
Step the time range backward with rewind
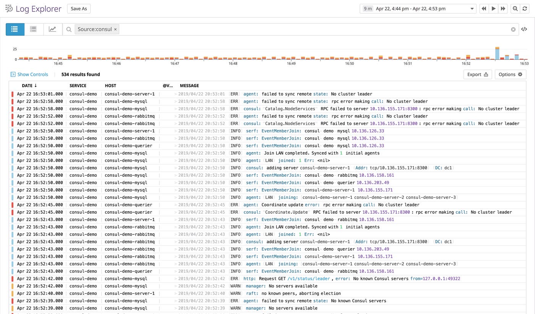click(484, 8)
